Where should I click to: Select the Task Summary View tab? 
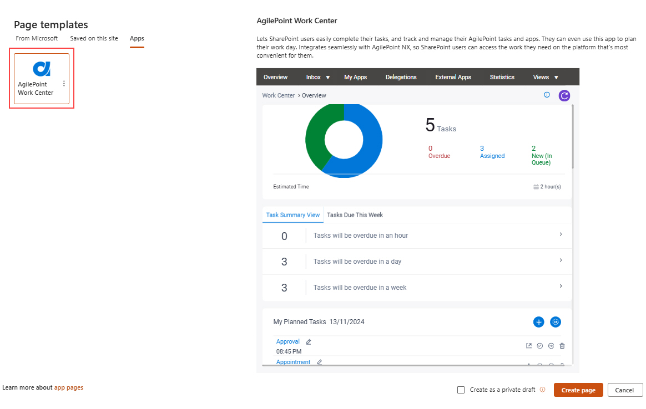(293, 215)
